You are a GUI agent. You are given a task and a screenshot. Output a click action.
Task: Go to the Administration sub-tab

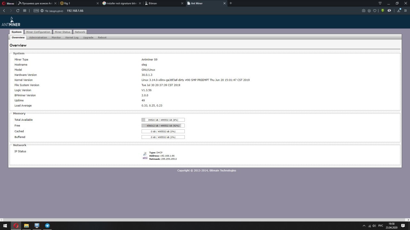click(38, 37)
